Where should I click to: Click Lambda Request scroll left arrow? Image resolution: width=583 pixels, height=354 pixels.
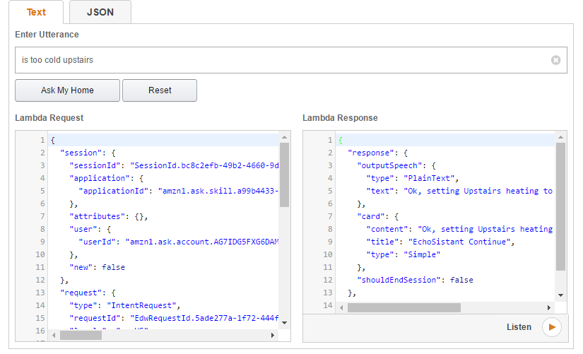tap(54, 336)
